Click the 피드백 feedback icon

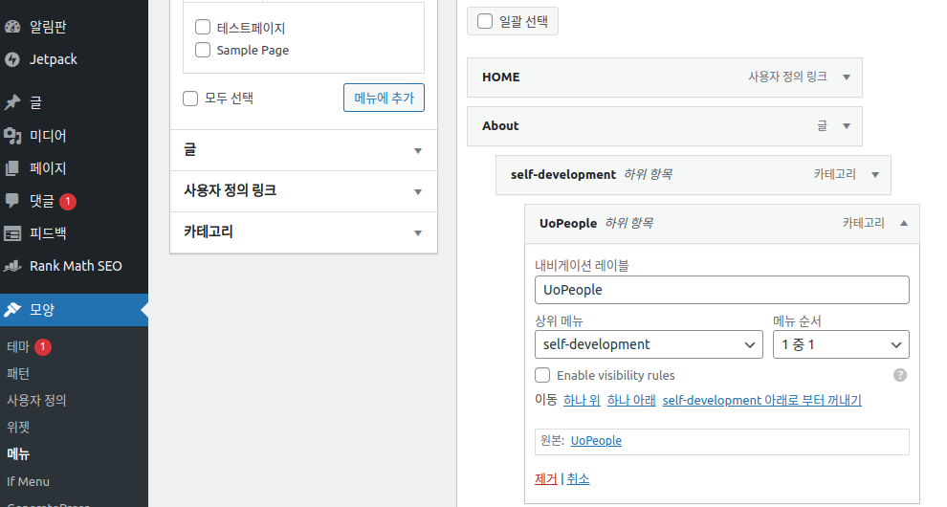12,233
